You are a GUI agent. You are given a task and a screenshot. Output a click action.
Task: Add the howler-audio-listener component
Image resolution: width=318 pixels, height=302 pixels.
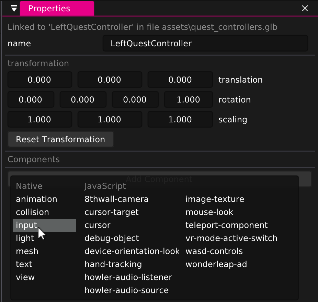(x=128, y=277)
